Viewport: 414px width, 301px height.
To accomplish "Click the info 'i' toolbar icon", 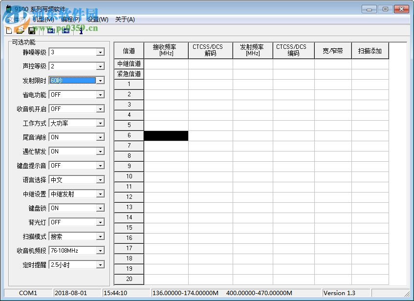I will (81, 31).
